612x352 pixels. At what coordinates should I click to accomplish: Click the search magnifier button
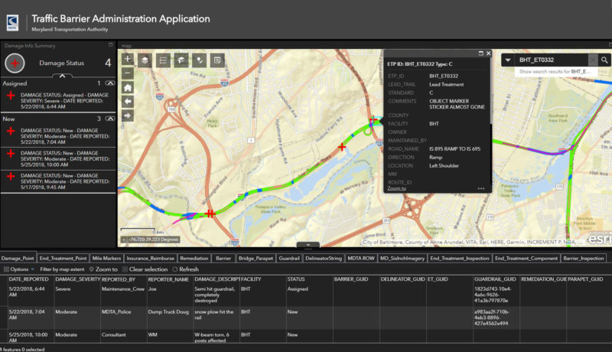tap(604, 60)
